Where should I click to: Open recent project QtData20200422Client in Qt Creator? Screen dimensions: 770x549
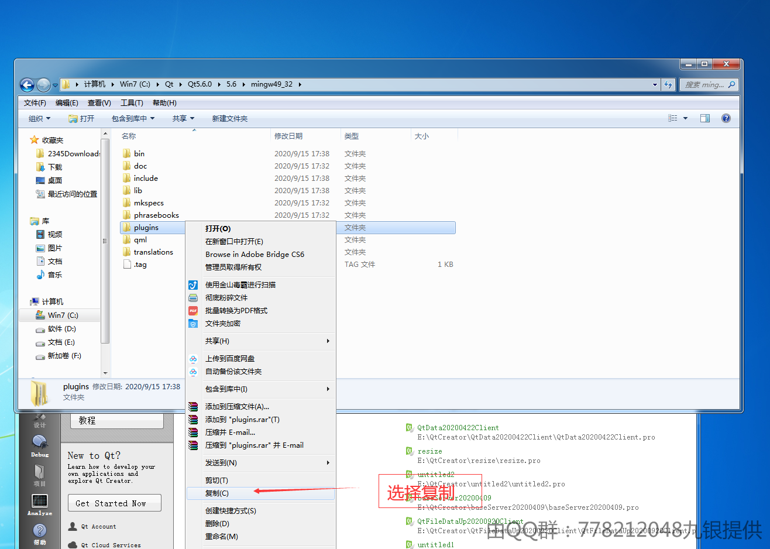pos(458,428)
